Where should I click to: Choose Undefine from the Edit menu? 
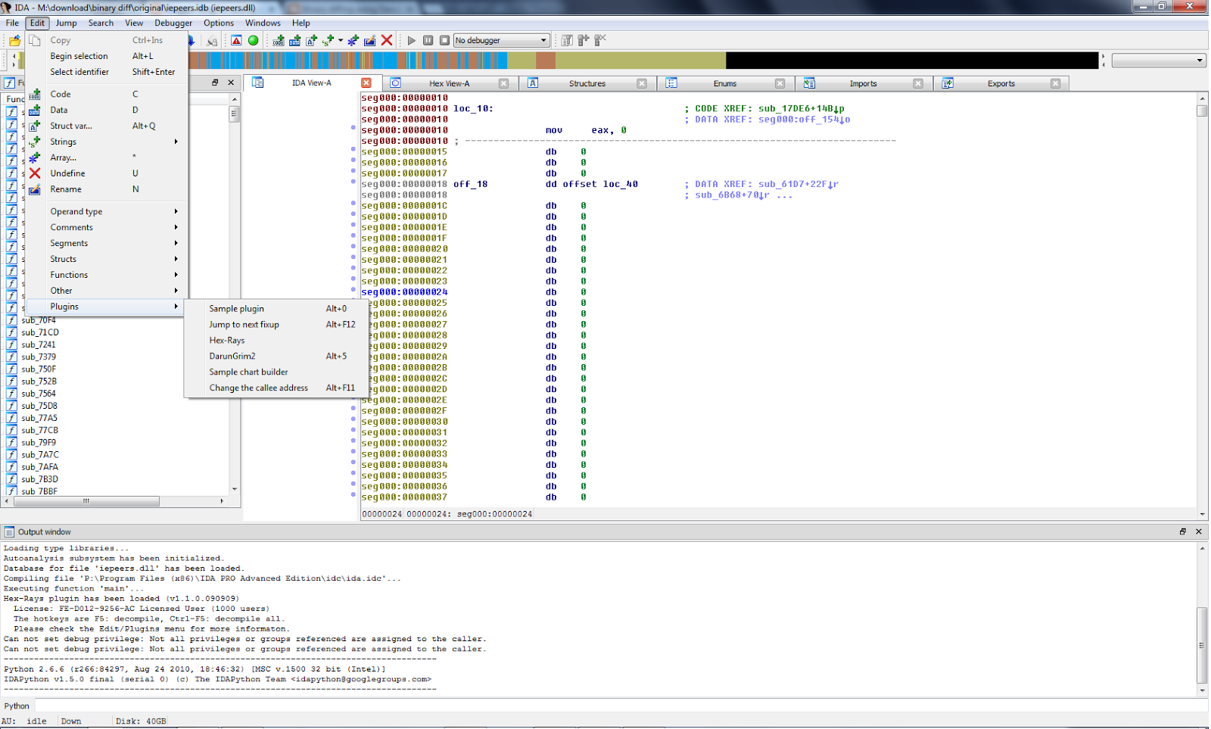107,173
